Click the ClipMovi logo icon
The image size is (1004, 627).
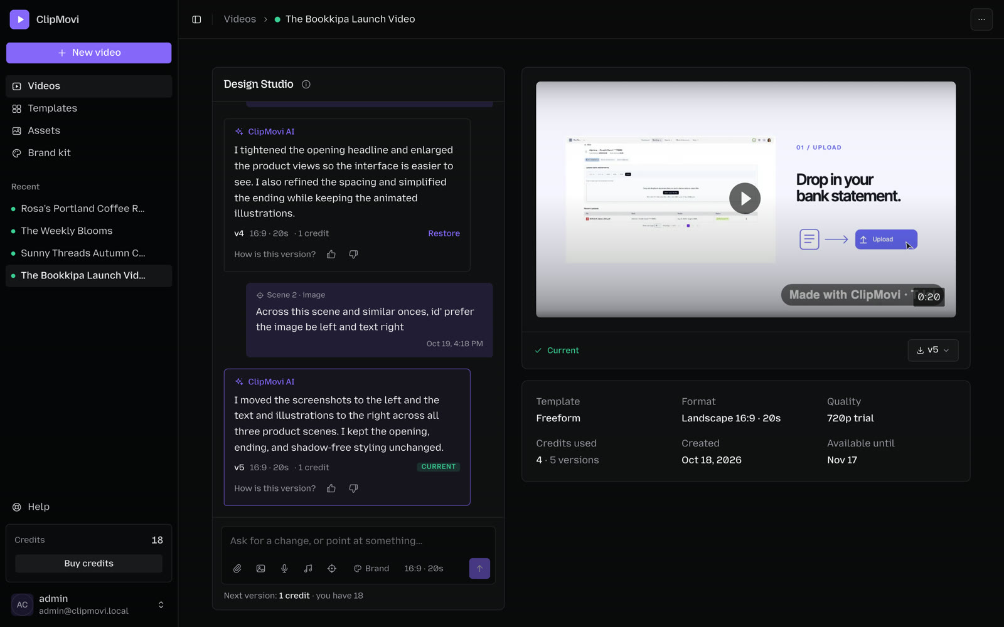19,19
